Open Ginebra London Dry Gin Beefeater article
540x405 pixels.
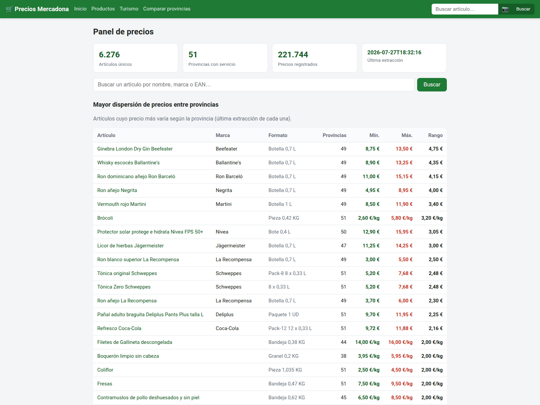point(135,149)
